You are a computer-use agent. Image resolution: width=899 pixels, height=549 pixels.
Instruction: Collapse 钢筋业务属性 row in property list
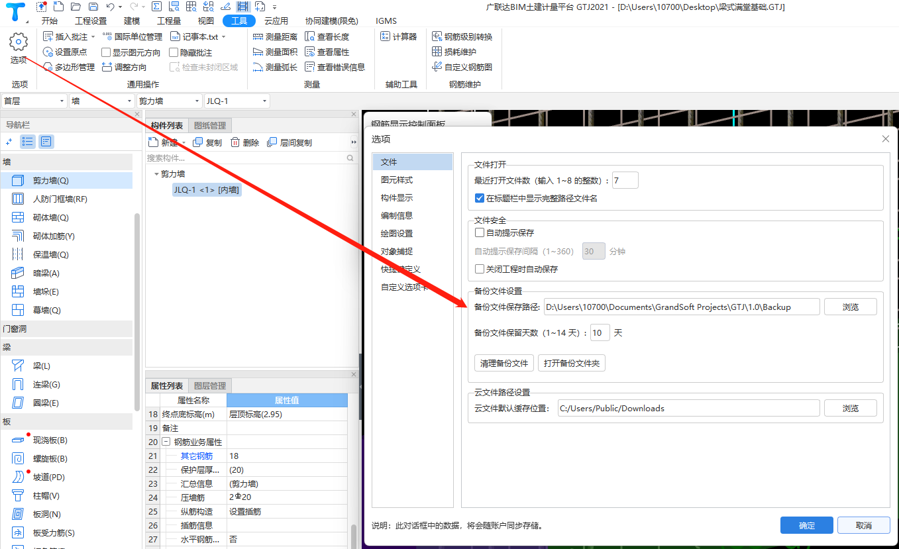point(166,442)
